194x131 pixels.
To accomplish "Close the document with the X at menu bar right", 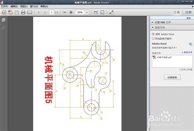I will click(x=193, y=6).
